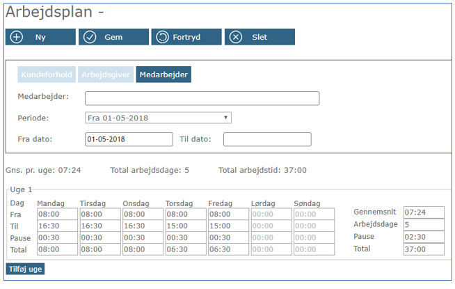Click the X icon on Slet button
Image resolution: width=455 pixels, height=289 pixels.
click(236, 37)
